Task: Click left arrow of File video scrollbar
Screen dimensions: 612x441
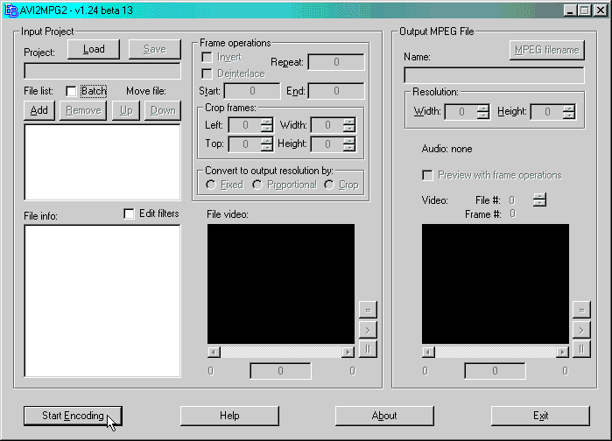Action: point(214,352)
